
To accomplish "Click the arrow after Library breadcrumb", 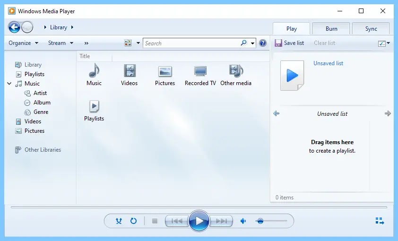I will coord(72,27).
